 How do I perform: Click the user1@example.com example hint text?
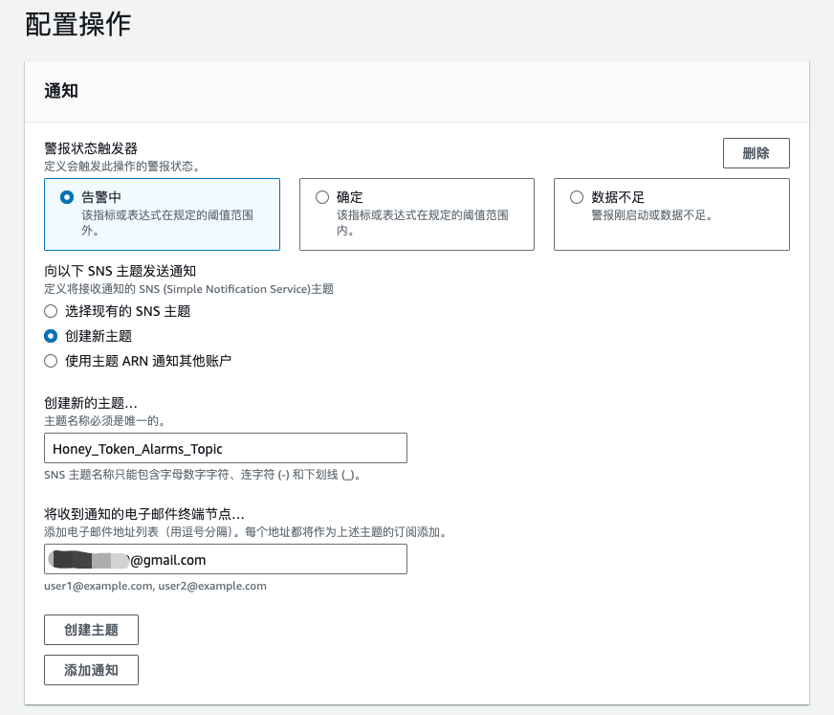tap(155, 586)
